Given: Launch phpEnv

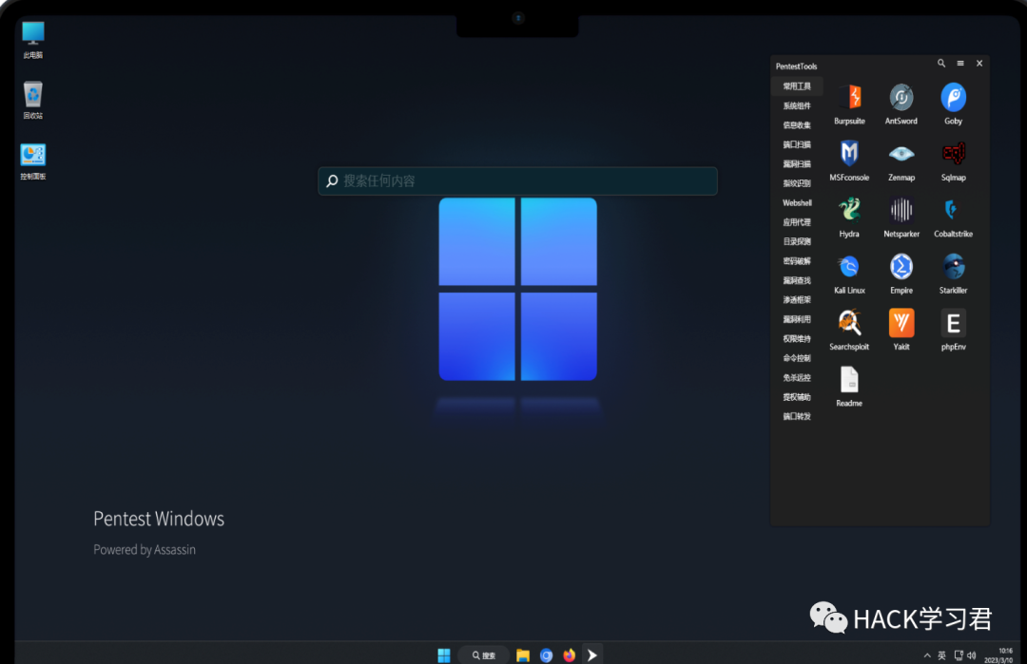Looking at the screenshot, I should pos(953,330).
